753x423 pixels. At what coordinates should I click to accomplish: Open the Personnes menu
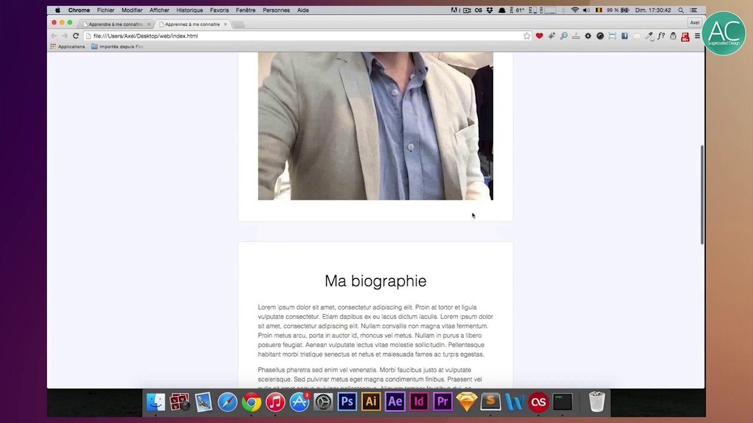click(276, 10)
